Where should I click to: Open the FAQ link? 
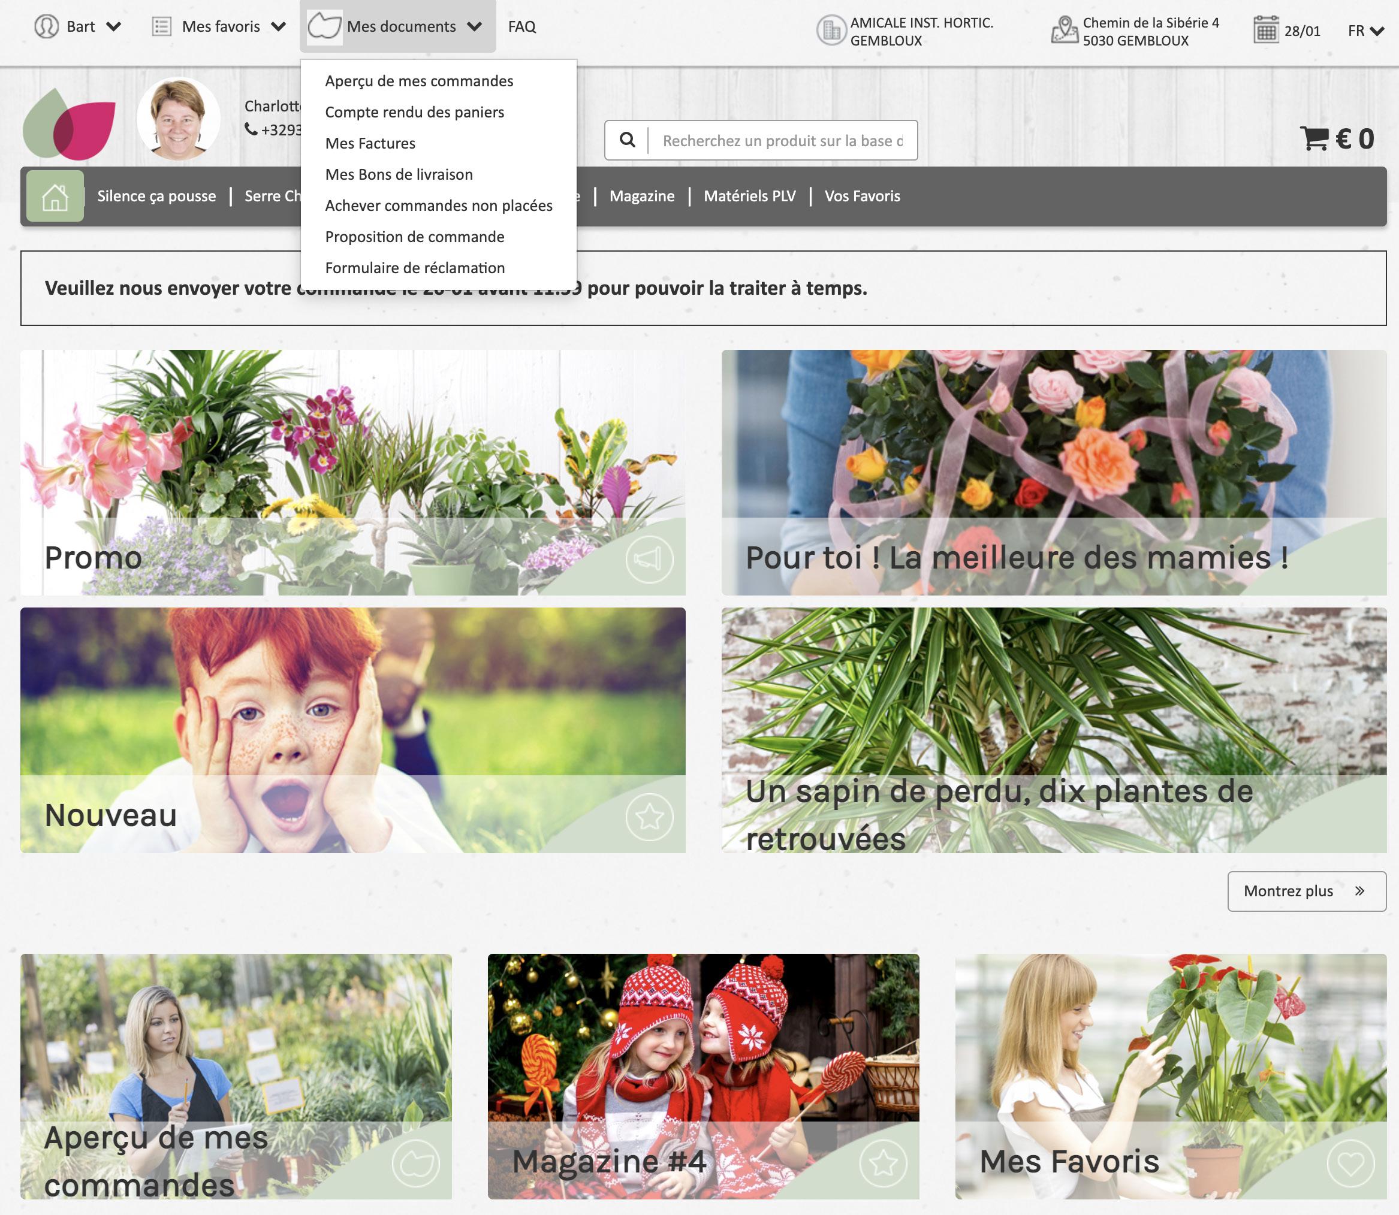click(521, 26)
